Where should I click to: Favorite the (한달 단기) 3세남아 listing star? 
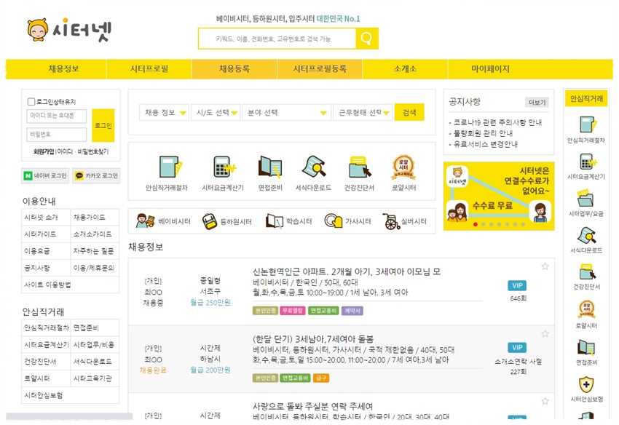pyautogui.click(x=545, y=334)
